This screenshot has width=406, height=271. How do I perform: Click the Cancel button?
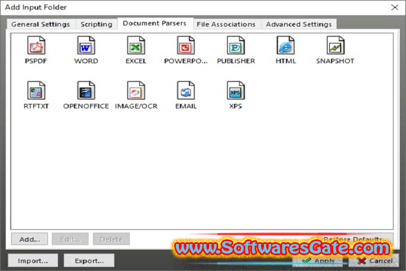tap(374, 261)
